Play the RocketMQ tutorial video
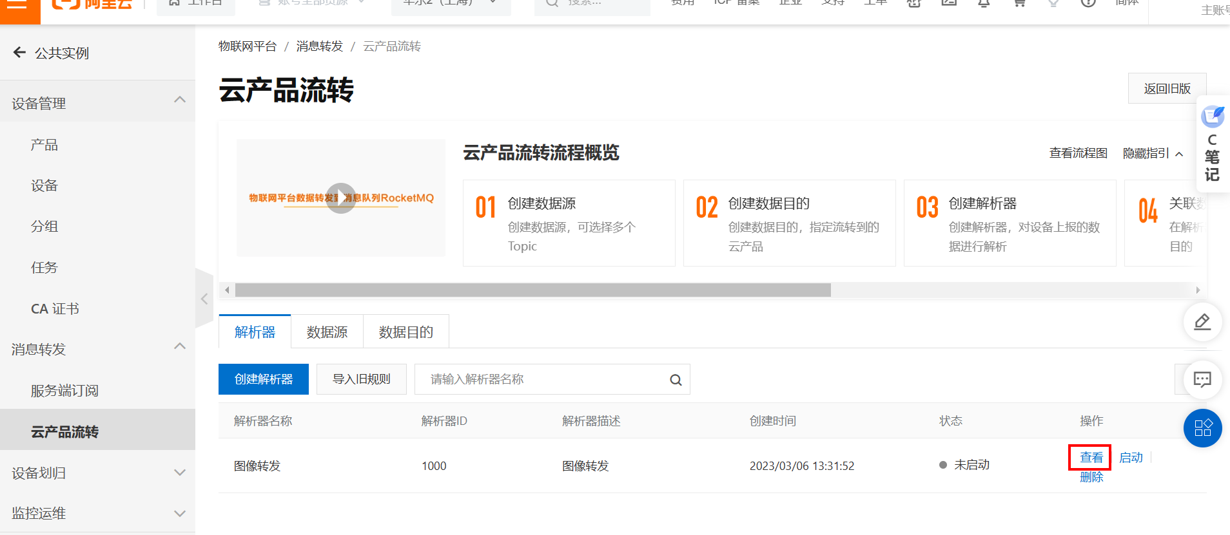The height and width of the screenshot is (535, 1230). pyautogui.click(x=341, y=198)
